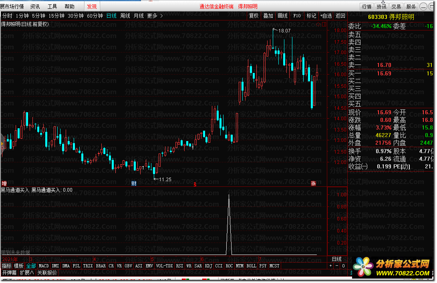This screenshot has width=437, height=283.
Task: Switch to the 周线 weekly chart
Action: point(125,16)
